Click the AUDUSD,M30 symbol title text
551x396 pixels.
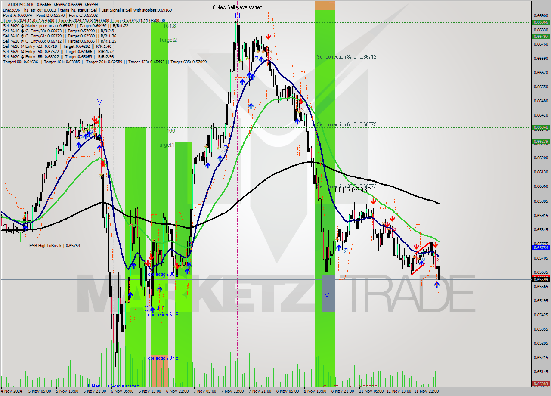(x=22, y=4)
